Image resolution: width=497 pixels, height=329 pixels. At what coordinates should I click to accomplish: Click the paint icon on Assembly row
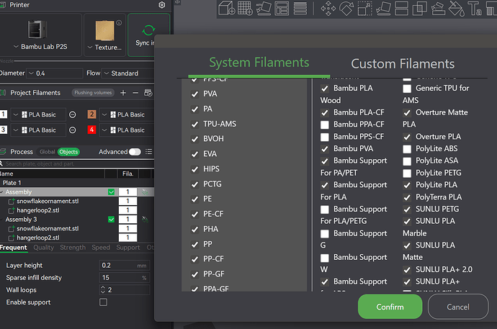pos(145,192)
